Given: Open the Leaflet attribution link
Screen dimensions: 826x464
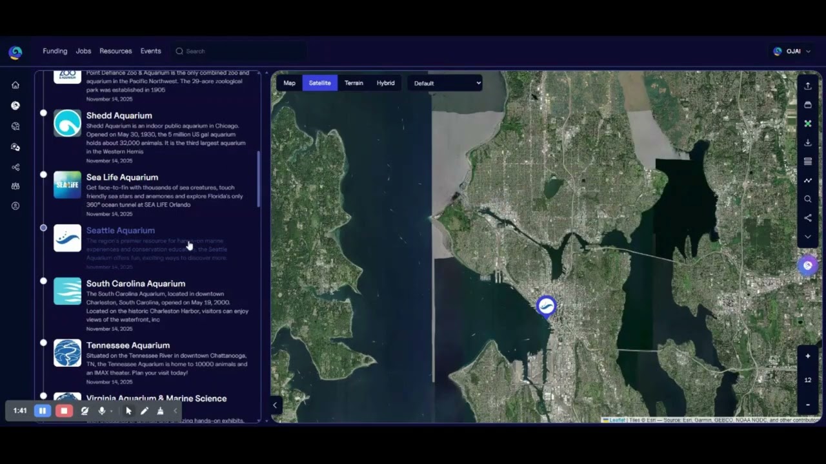Looking at the screenshot, I should click(x=617, y=420).
